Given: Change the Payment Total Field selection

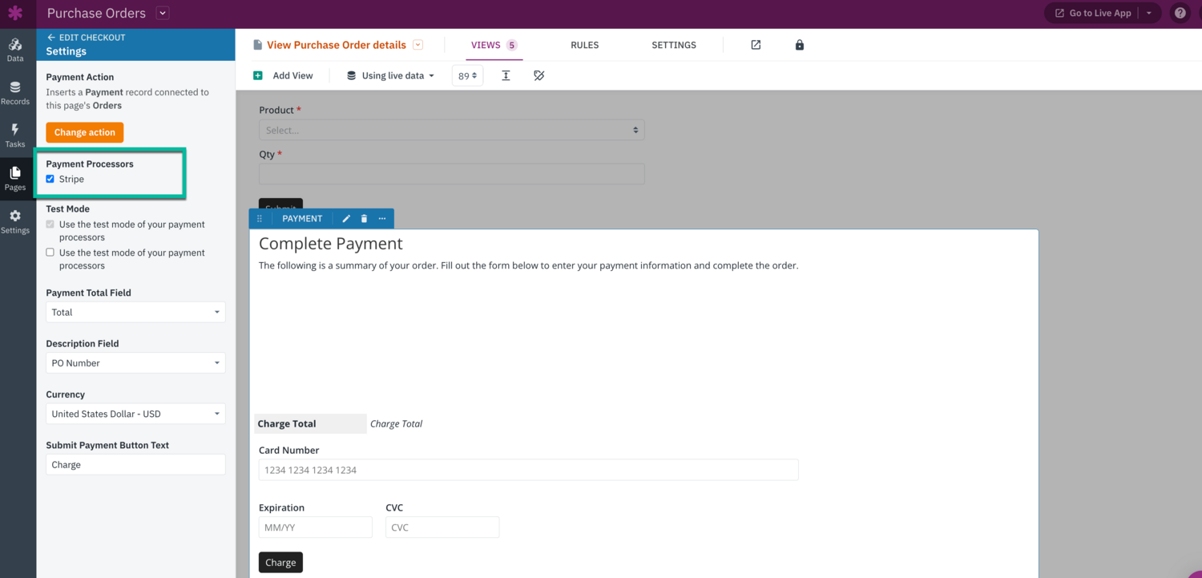Looking at the screenshot, I should tap(135, 312).
